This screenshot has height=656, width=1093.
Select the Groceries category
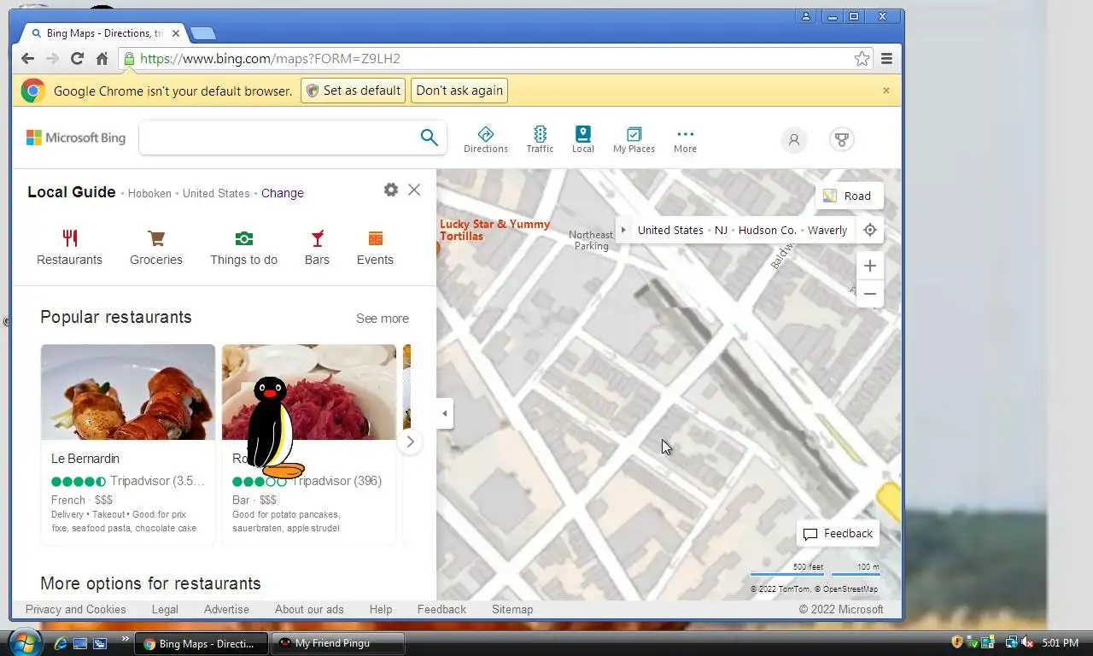(156, 248)
